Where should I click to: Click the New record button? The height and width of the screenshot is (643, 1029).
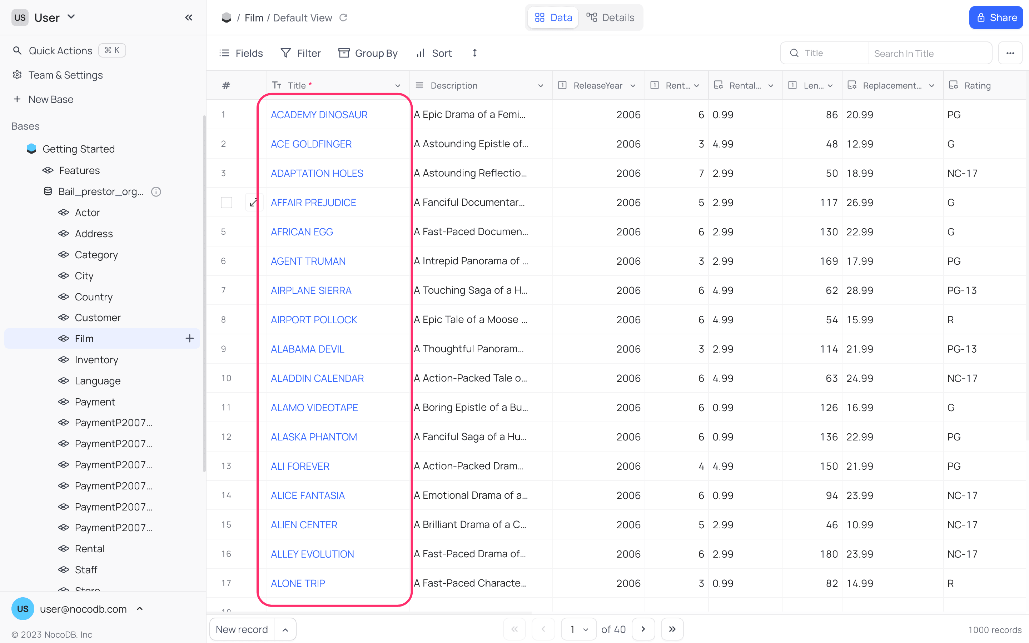pyautogui.click(x=242, y=629)
